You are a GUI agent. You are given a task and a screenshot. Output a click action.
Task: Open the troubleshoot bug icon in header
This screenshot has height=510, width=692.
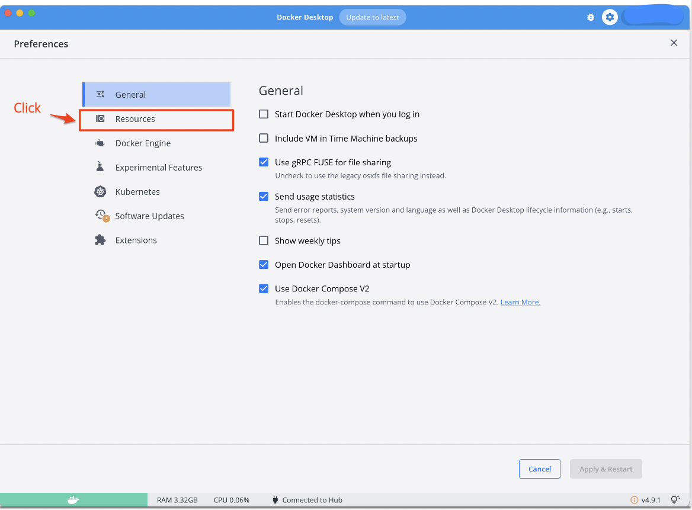click(591, 17)
